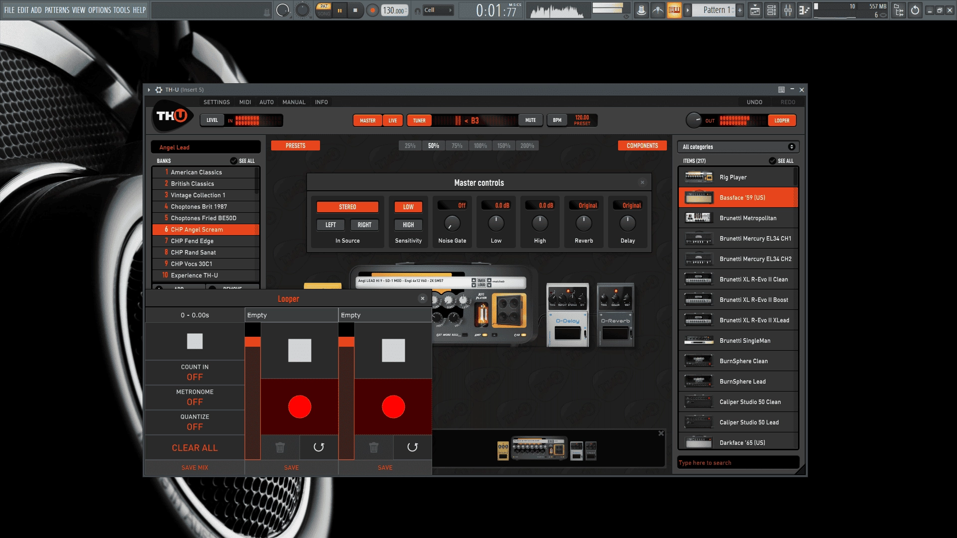Click red record circle of first looper track

click(x=300, y=407)
